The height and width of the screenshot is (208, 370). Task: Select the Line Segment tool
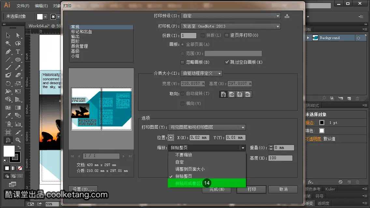8,59
